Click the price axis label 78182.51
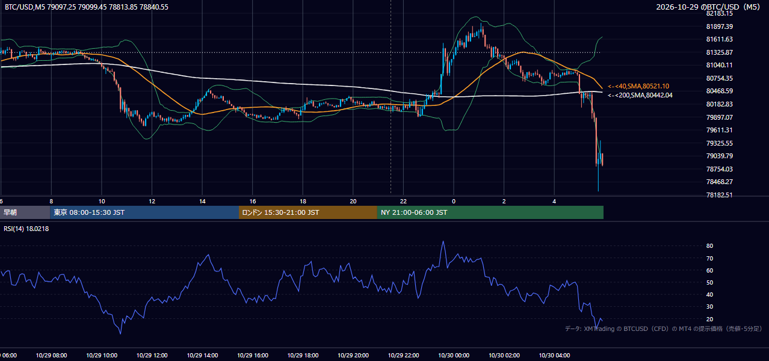The width and height of the screenshot is (769, 361). pos(719,195)
